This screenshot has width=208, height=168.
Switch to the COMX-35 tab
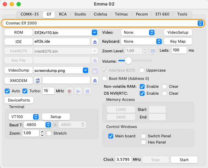point(30,14)
